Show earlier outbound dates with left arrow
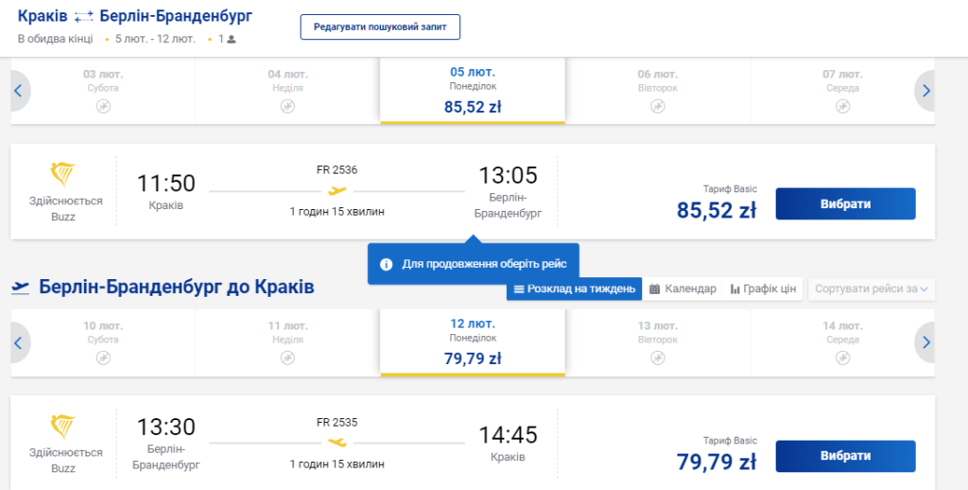Viewport: 968px width, 490px height. 19,91
